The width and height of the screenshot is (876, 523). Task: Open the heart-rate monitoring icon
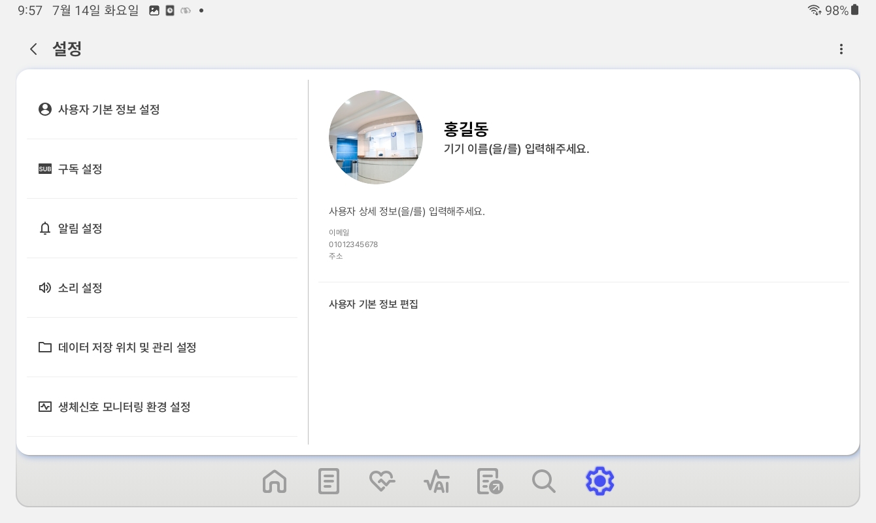pos(382,482)
